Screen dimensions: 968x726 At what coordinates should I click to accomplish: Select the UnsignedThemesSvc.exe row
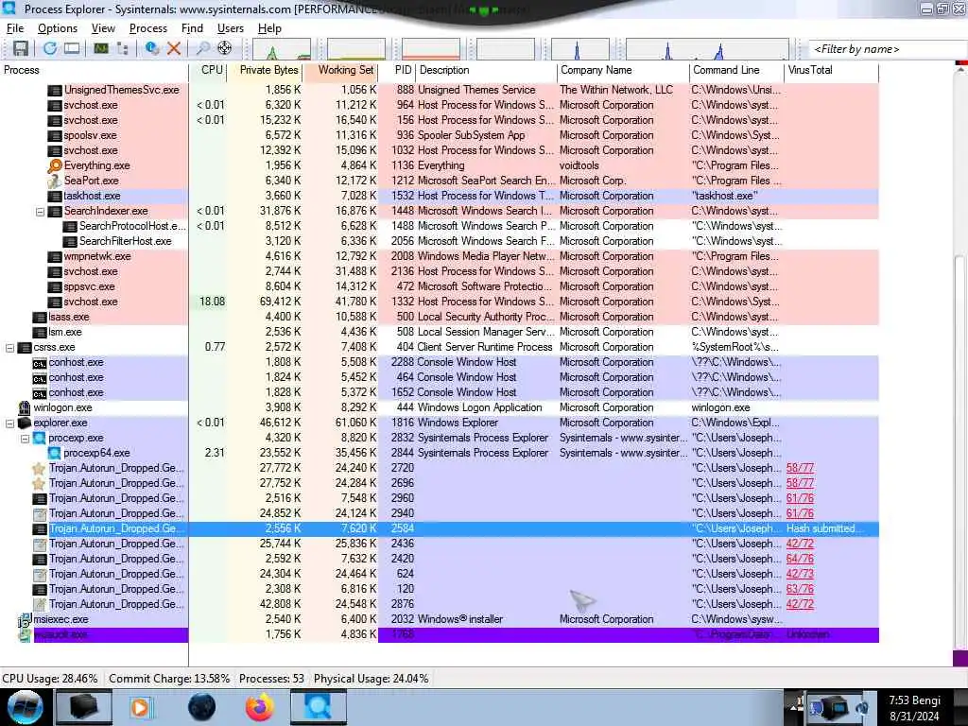[440, 90]
